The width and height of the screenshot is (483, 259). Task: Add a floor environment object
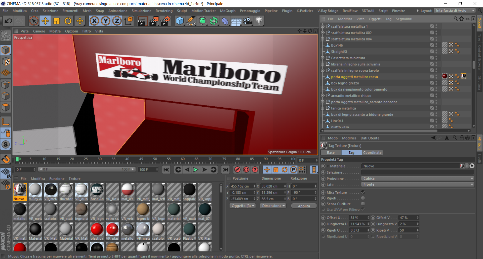coord(236,21)
